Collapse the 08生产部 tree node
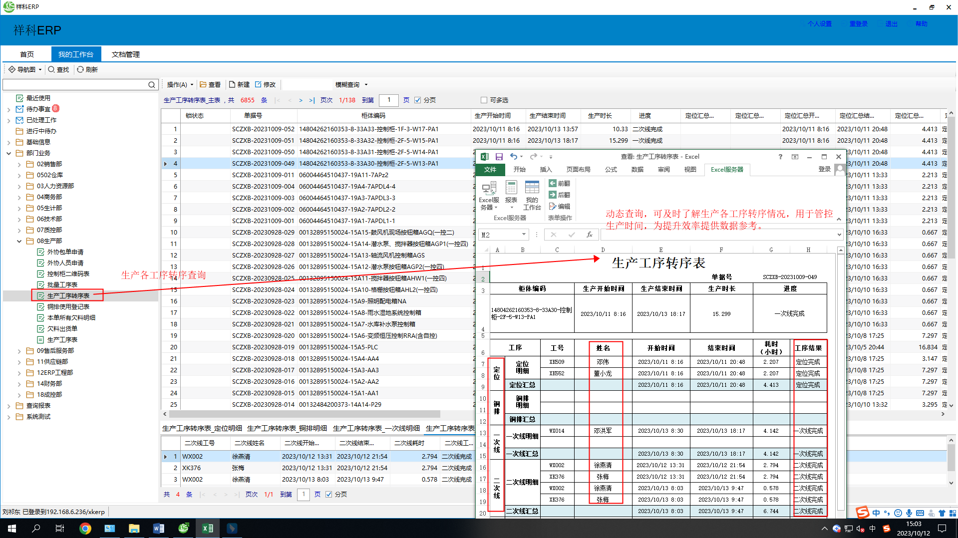The image size is (958, 538). [19, 241]
